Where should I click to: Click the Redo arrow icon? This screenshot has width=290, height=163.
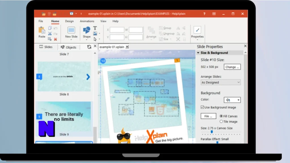click(x=55, y=34)
